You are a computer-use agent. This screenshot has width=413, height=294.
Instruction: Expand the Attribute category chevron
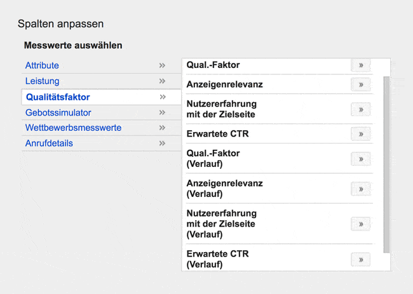162,65
